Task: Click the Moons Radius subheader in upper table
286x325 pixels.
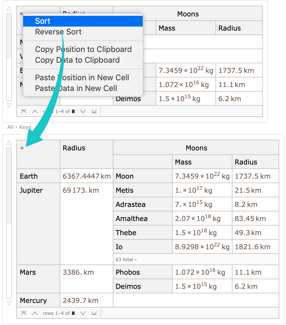Action: pyautogui.click(x=239, y=28)
